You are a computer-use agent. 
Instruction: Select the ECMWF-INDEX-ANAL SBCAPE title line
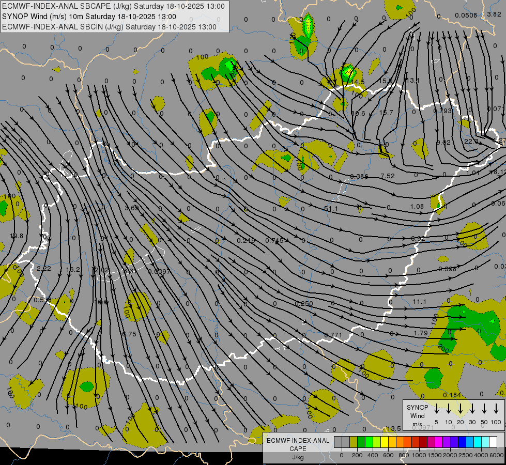pyautogui.click(x=114, y=6)
